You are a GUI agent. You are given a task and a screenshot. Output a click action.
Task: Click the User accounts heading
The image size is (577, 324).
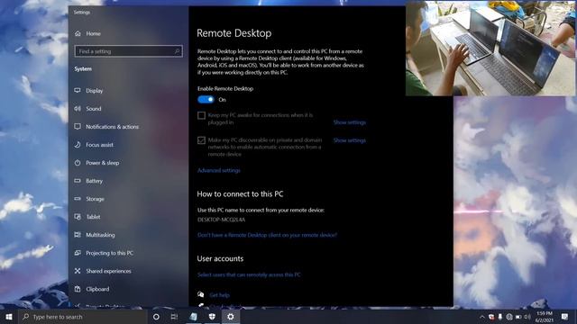(x=220, y=258)
